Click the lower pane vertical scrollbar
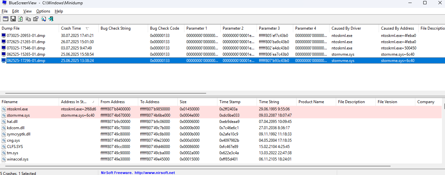The width and height of the screenshot is (445, 175). tap(444, 106)
